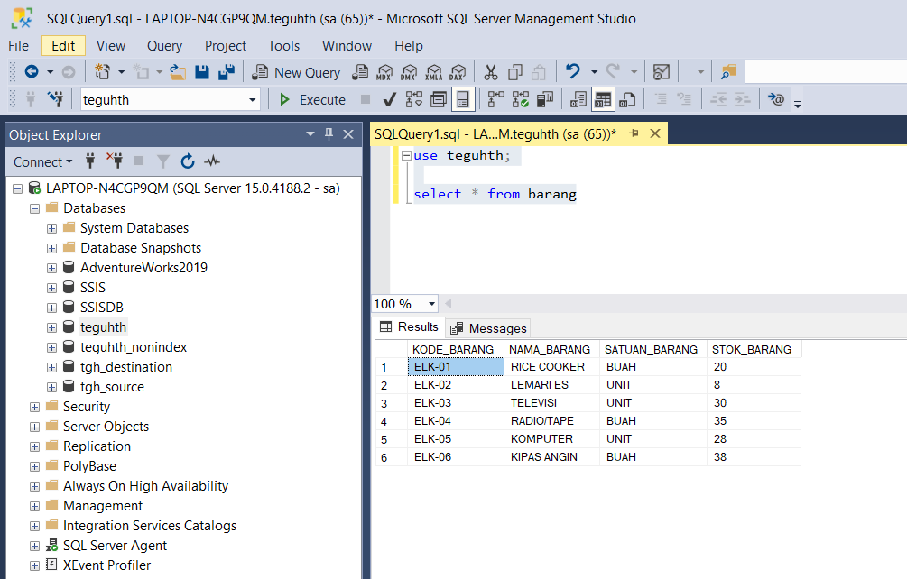The image size is (907, 579).
Task: Open the Tools menu
Action: tap(284, 46)
